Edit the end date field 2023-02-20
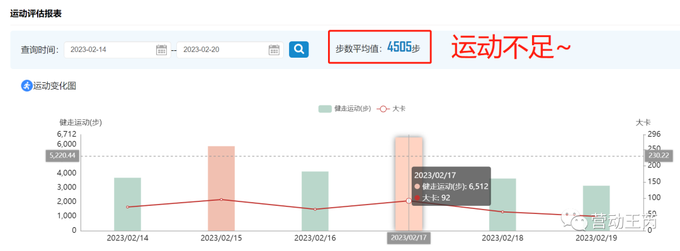The width and height of the screenshot is (680, 251). 230,50
